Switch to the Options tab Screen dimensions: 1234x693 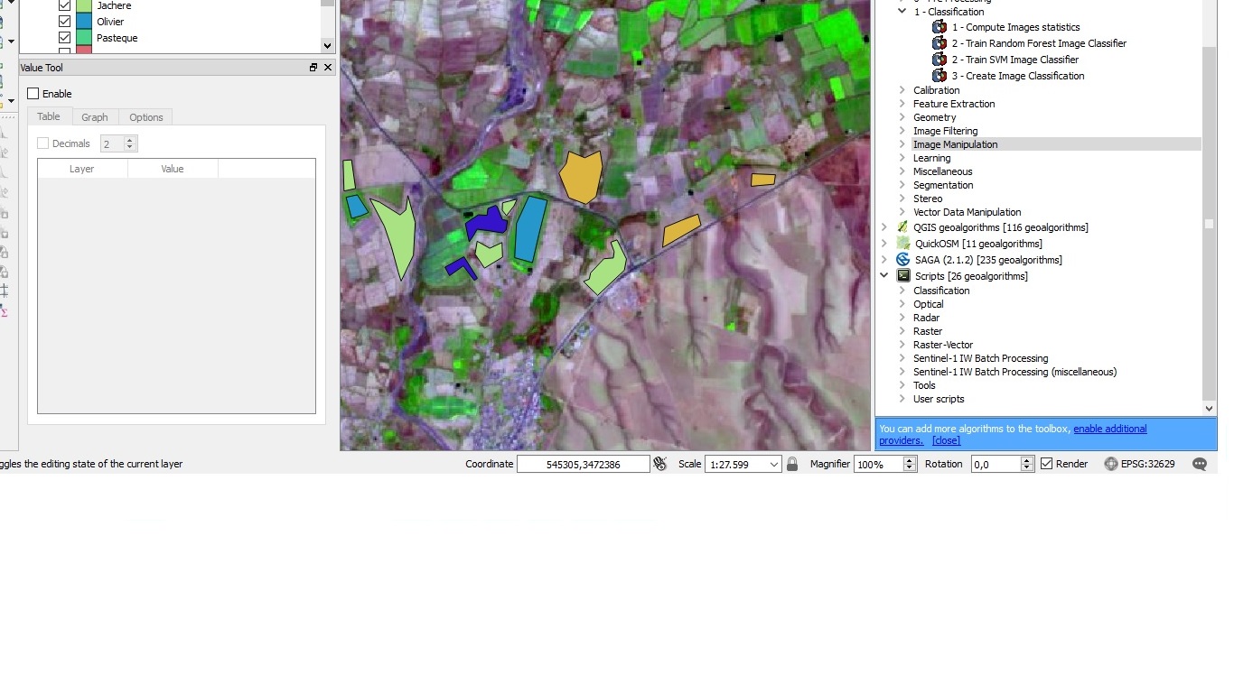click(x=145, y=117)
